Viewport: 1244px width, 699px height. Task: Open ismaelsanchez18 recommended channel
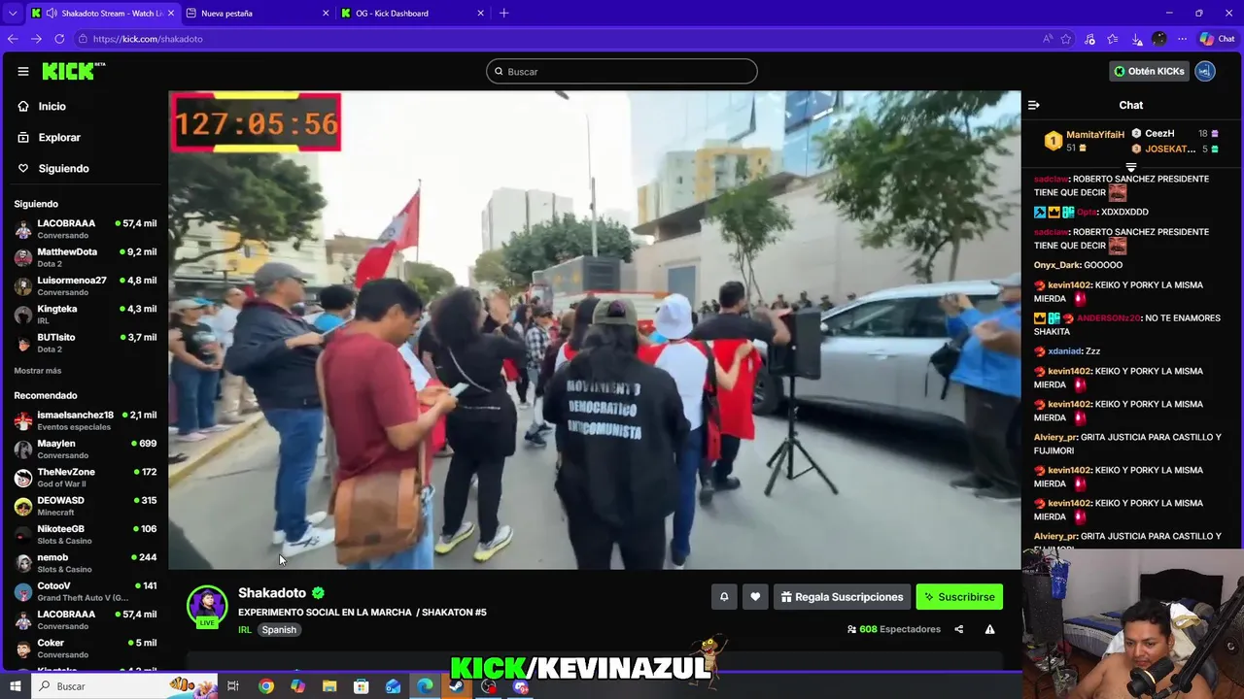click(86, 420)
